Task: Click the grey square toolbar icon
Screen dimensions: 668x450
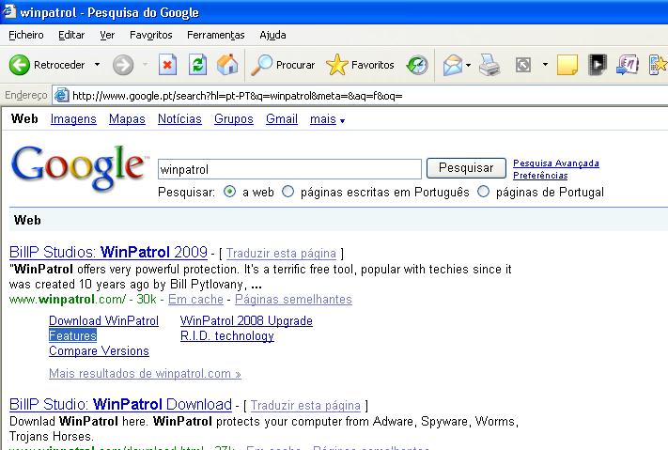Action: (522, 65)
